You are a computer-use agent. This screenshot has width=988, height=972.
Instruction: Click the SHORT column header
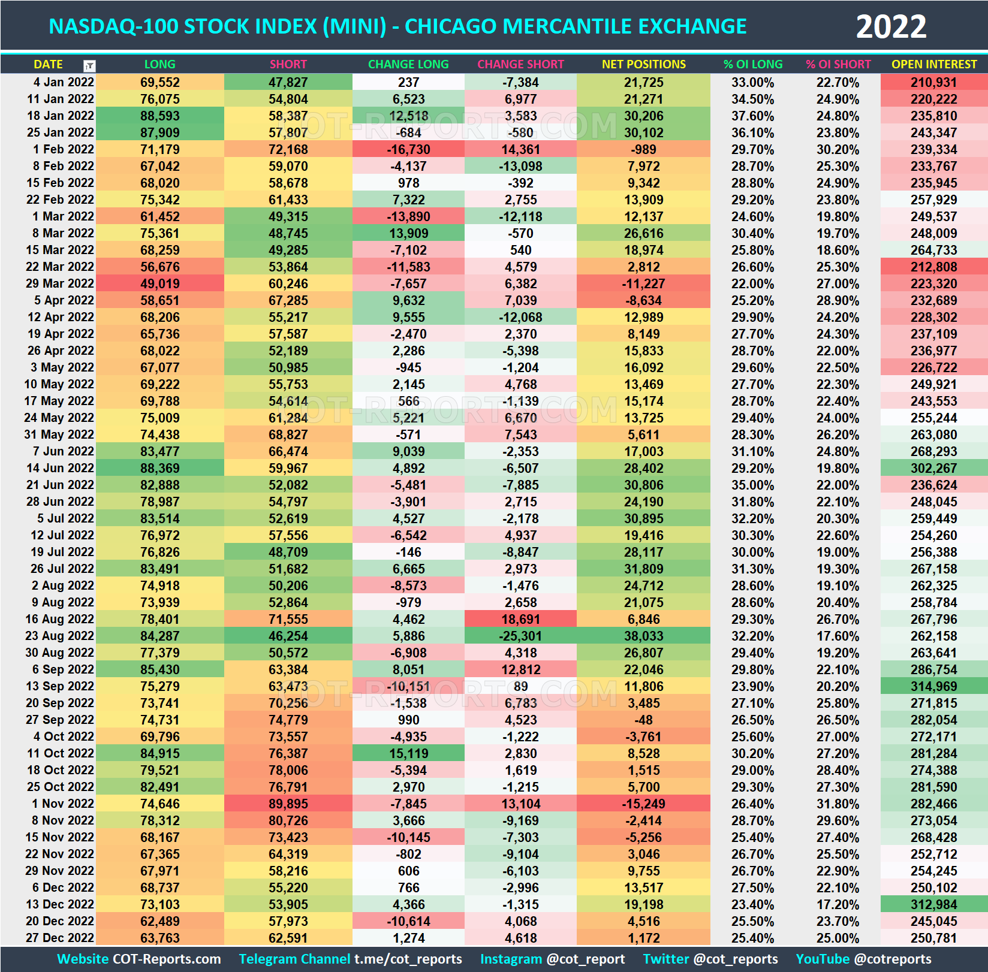288,65
